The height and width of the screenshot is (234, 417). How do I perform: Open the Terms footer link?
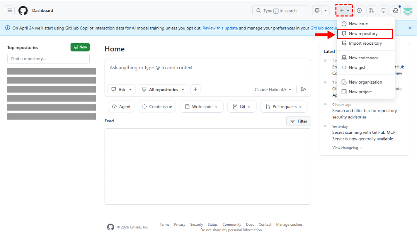click(164, 225)
